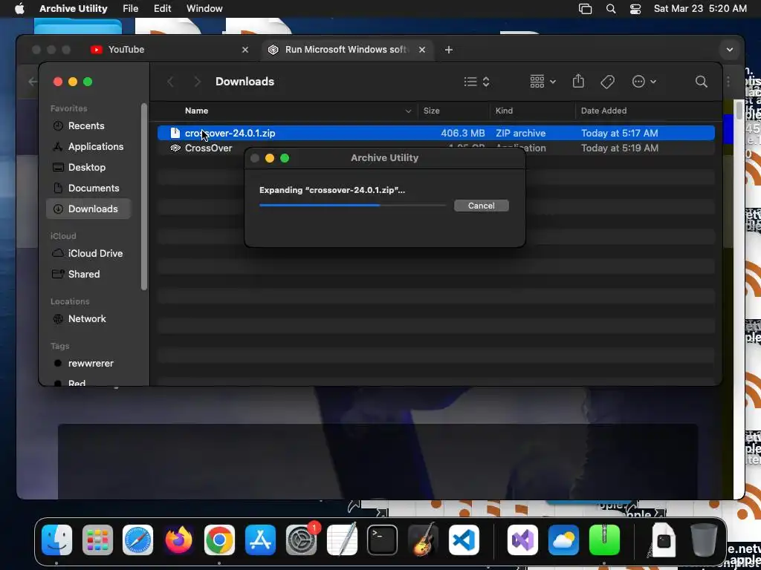761x570 pixels.
Task: Go back with Finder's back arrow
Action: (x=170, y=82)
